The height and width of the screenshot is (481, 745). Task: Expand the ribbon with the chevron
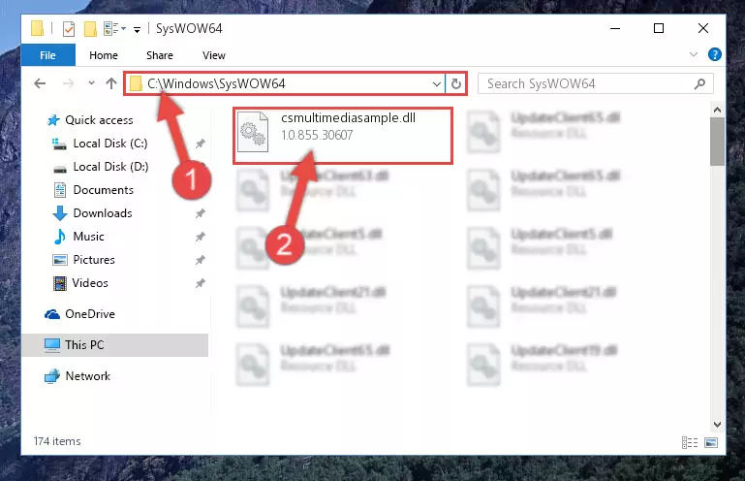694,54
